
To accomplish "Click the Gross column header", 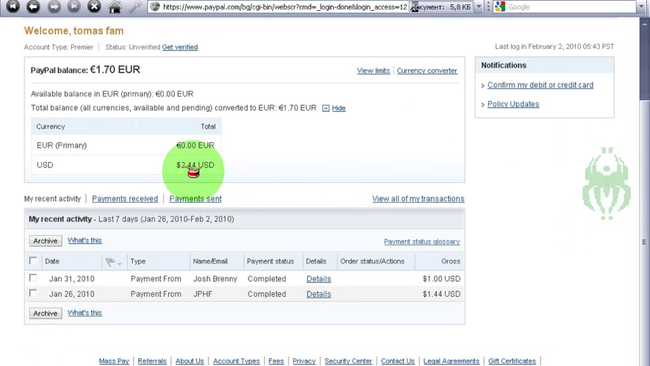I will coord(450,261).
